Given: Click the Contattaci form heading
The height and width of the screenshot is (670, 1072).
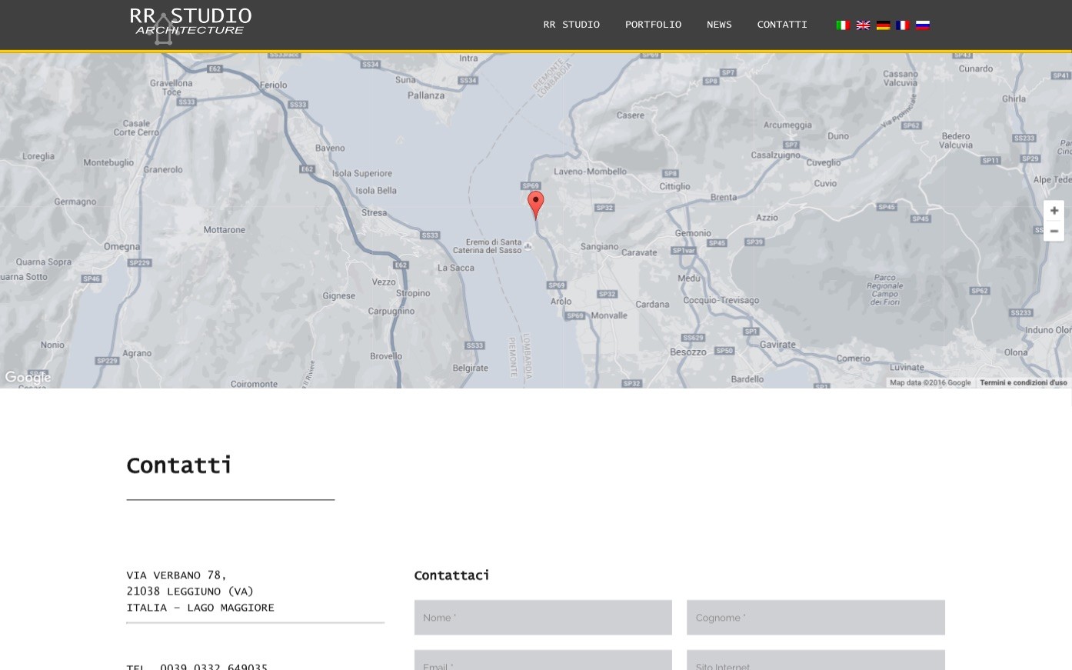Looking at the screenshot, I should click(451, 575).
